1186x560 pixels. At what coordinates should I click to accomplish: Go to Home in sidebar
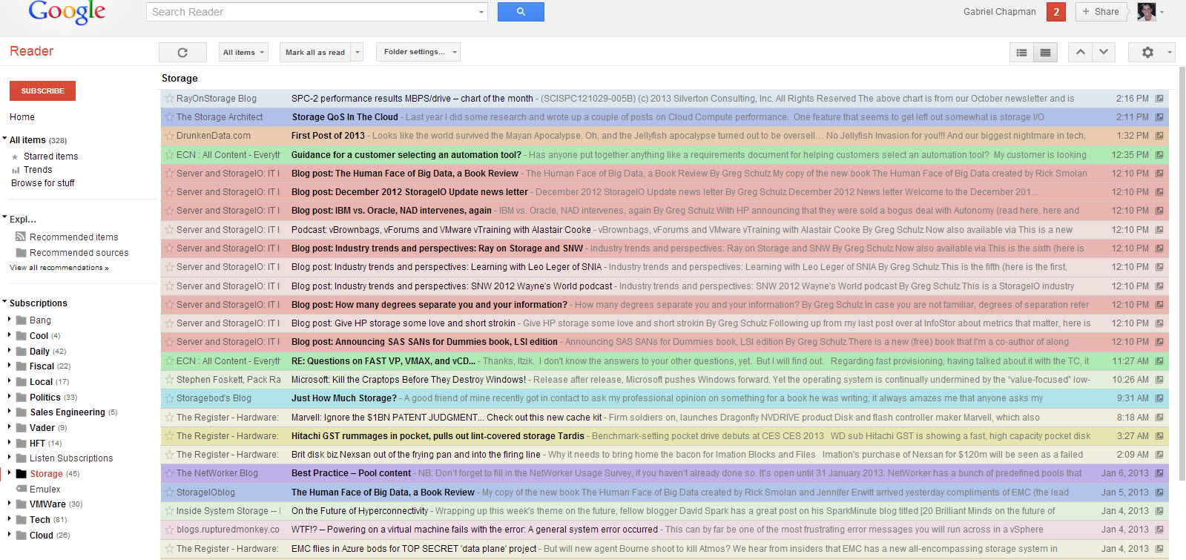[x=22, y=117]
